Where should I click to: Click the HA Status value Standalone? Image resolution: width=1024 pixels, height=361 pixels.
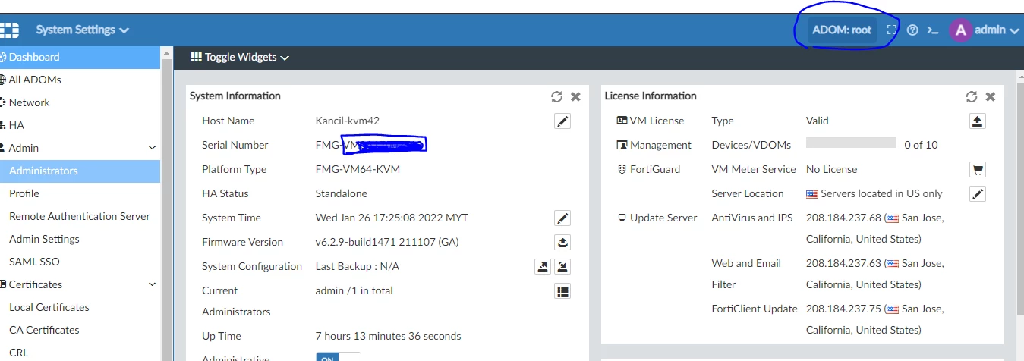(342, 193)
